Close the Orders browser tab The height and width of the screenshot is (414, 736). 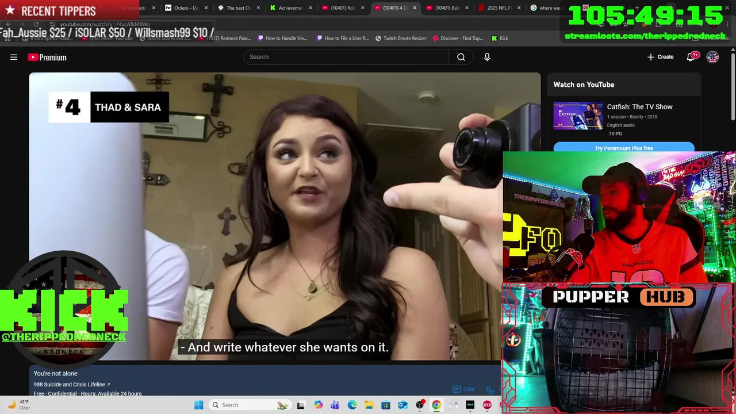click(x=206, y=8)
